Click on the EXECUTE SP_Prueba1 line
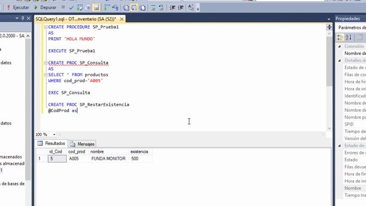The image size is (366, 206). coord(71,51)
